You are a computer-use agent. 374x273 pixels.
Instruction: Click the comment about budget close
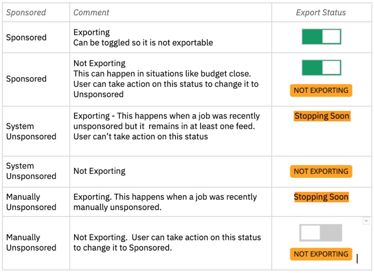pos(166,79)
